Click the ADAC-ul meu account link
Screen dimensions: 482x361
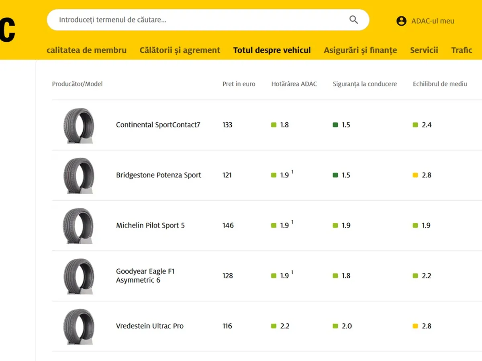click(433, 21)
